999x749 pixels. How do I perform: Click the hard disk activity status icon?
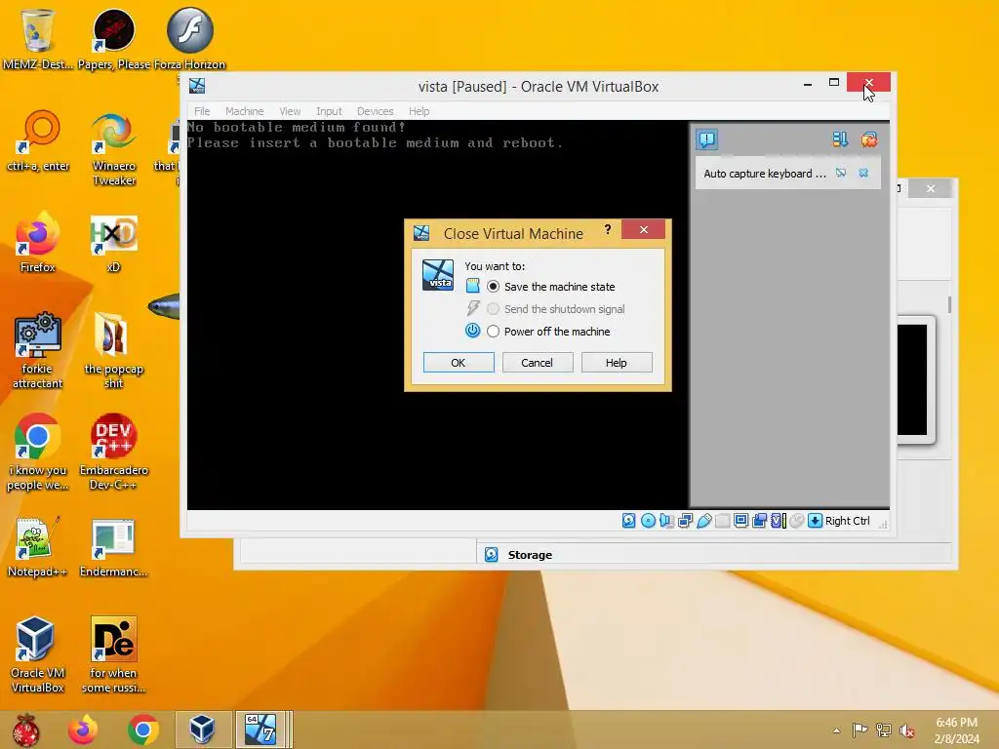point(629,521)
